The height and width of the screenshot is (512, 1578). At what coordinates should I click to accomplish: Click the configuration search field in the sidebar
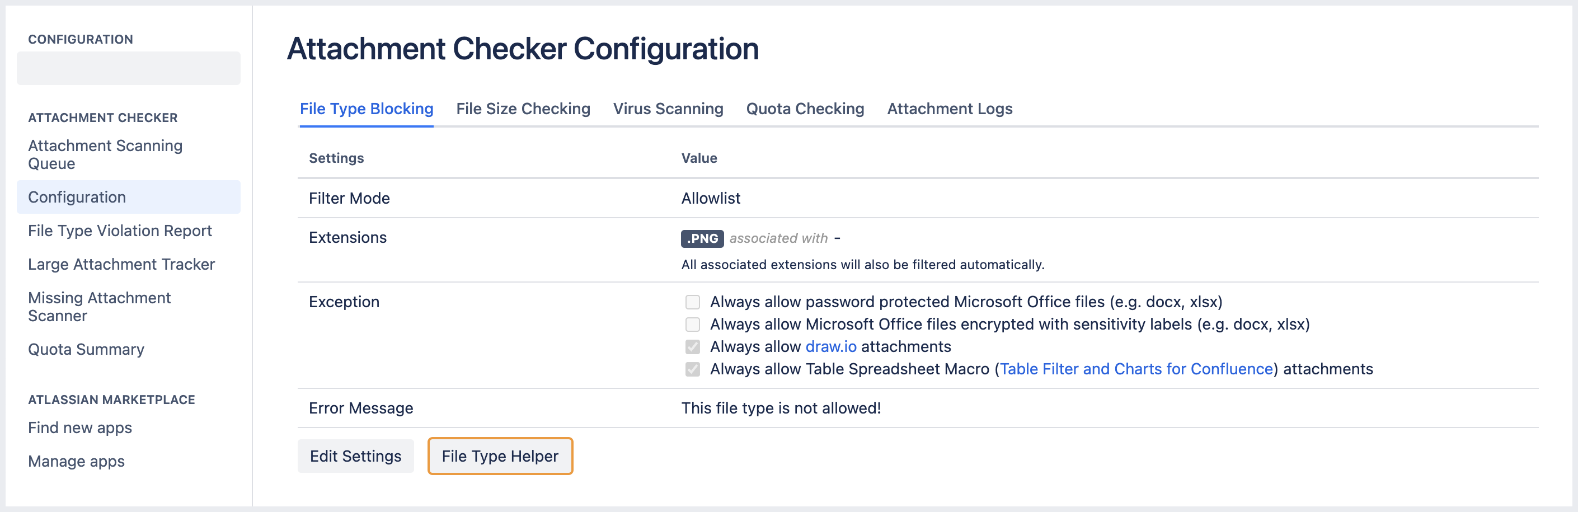pyautogui.click(x=128, y=68)
